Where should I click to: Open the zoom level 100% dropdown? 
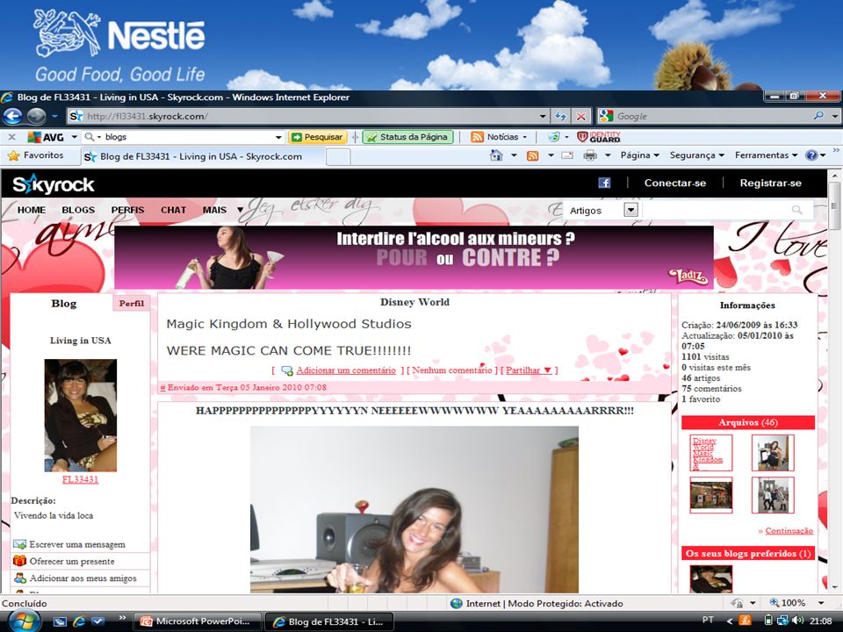pos(821,603)
